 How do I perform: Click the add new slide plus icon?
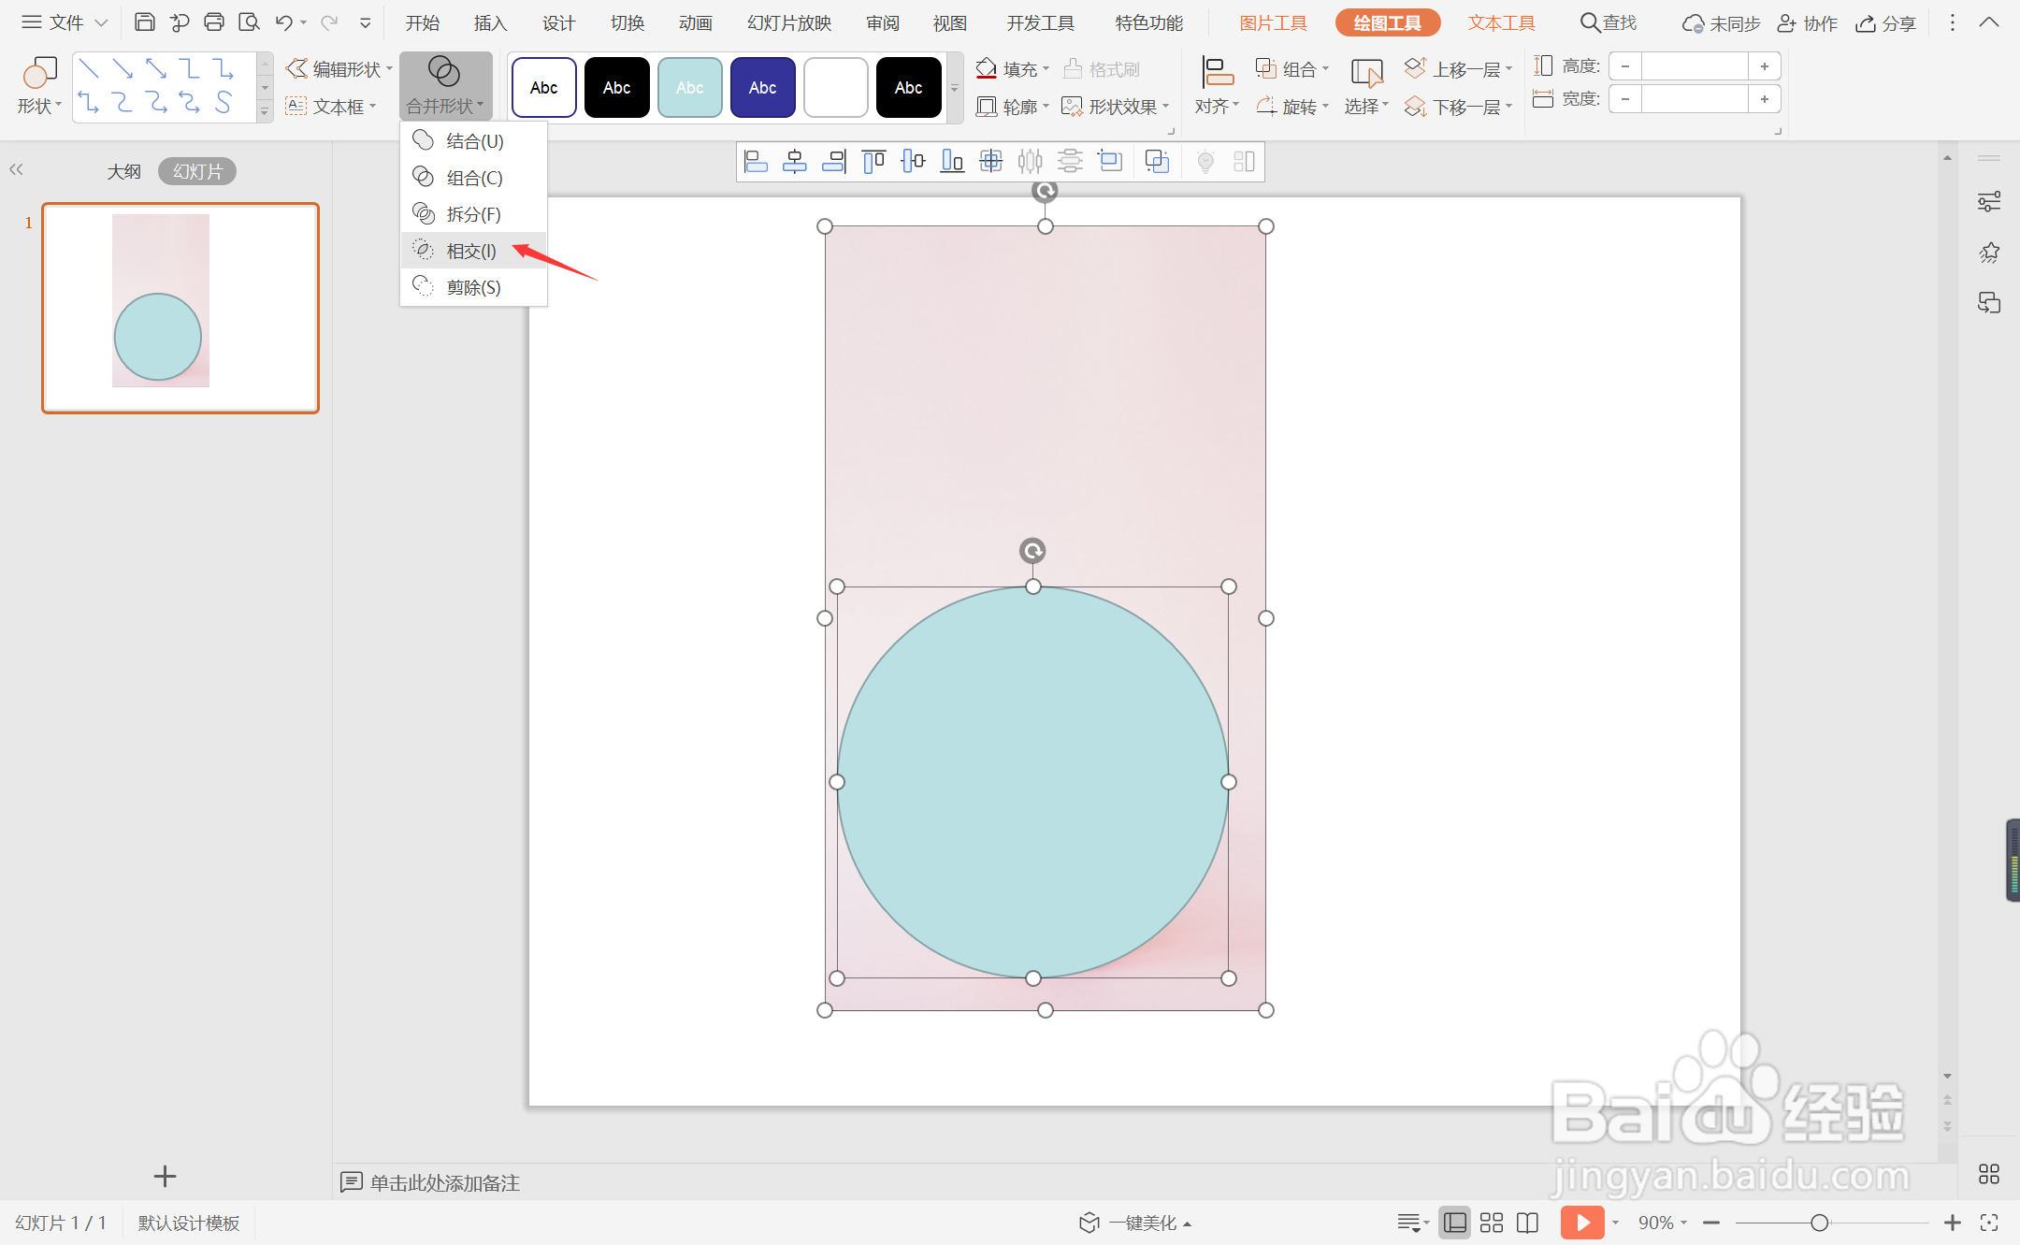coord(165,1176)
